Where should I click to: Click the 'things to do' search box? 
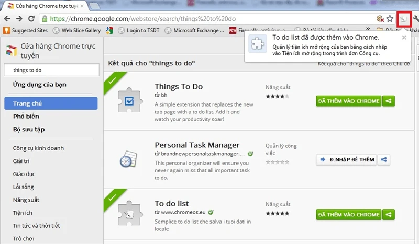pyautogui.click(x=51, y=70)
